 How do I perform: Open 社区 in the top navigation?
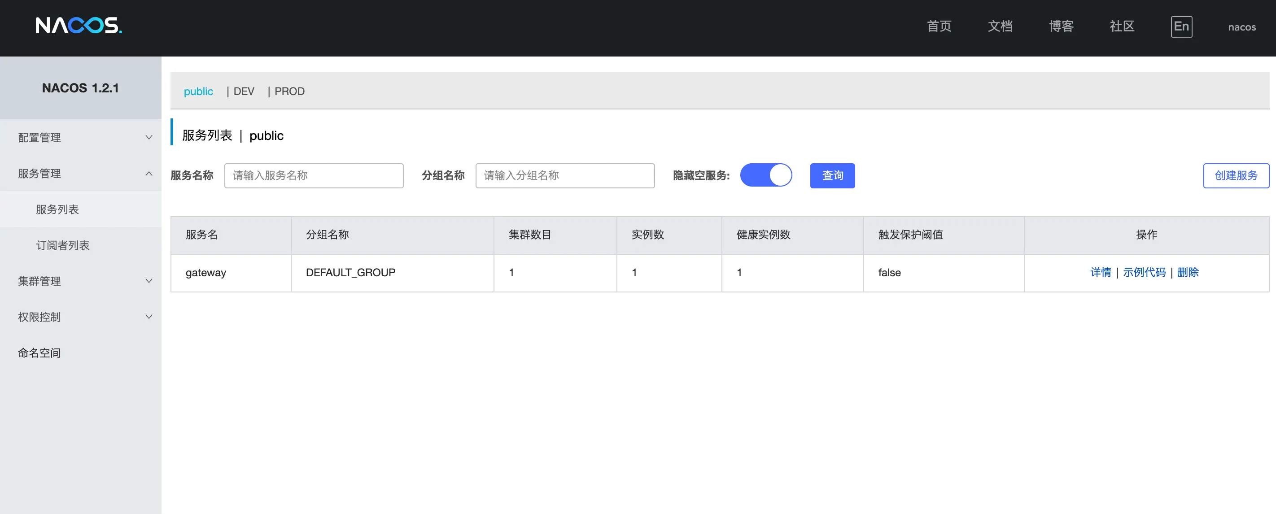point(1122,26)
